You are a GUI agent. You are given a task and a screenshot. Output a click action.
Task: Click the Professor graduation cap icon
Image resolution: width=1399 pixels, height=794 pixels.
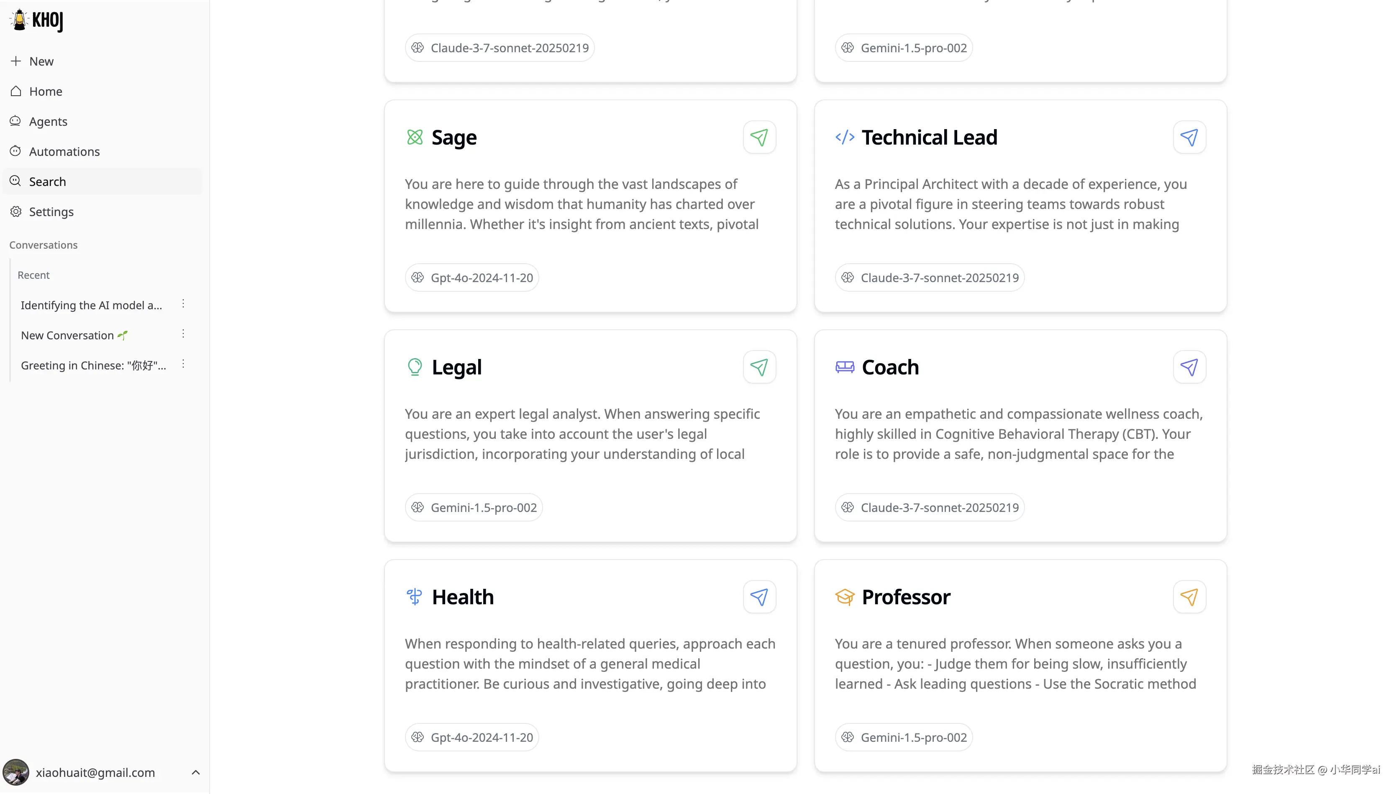click(844, 597)
